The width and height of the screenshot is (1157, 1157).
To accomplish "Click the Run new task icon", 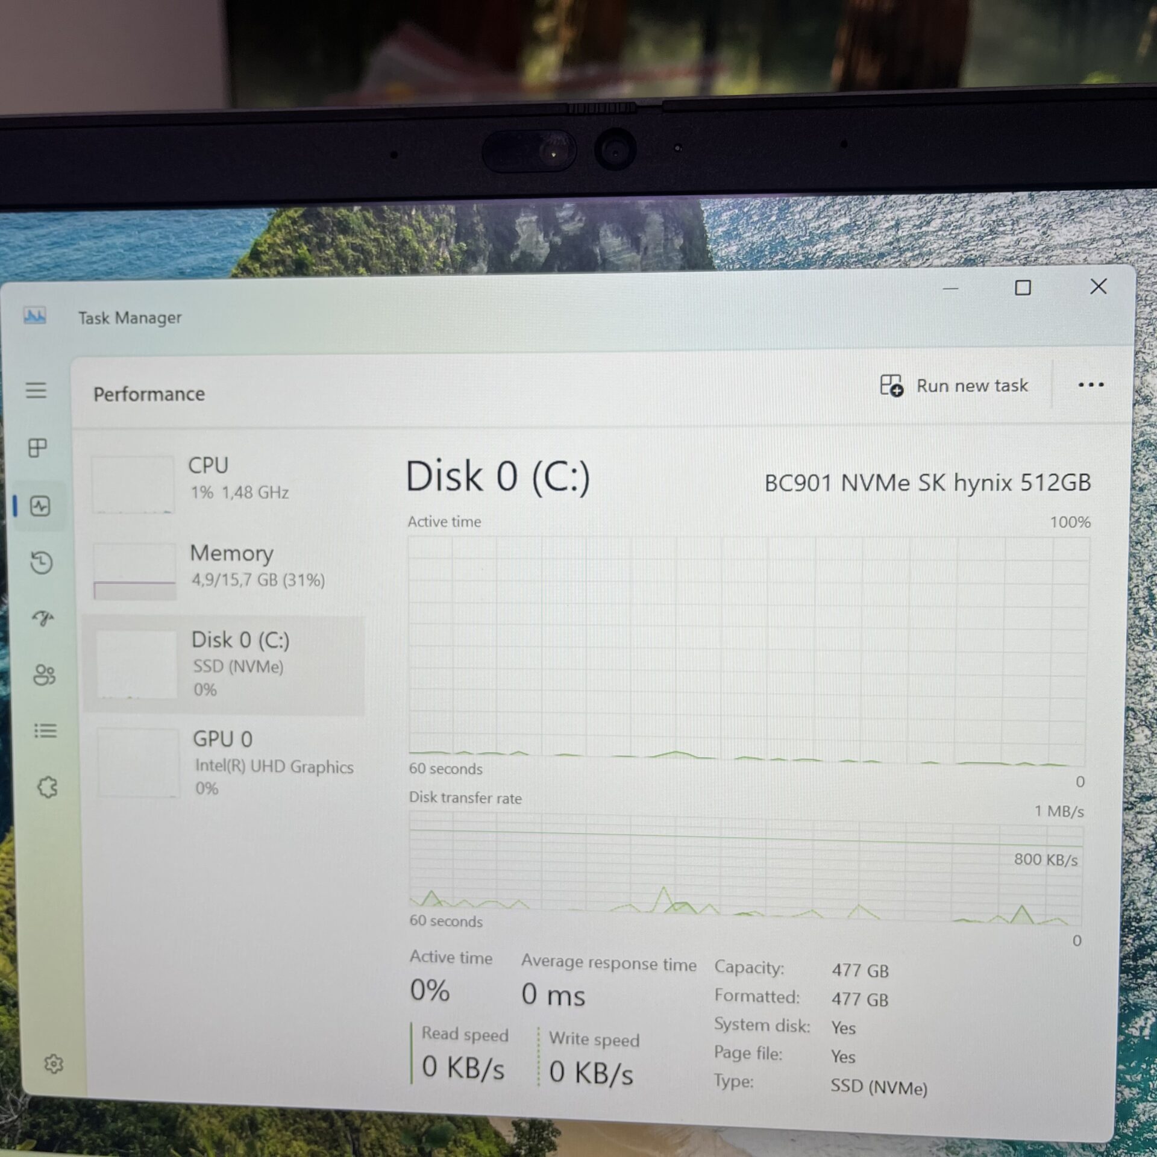I will click(x=891, y=386).
